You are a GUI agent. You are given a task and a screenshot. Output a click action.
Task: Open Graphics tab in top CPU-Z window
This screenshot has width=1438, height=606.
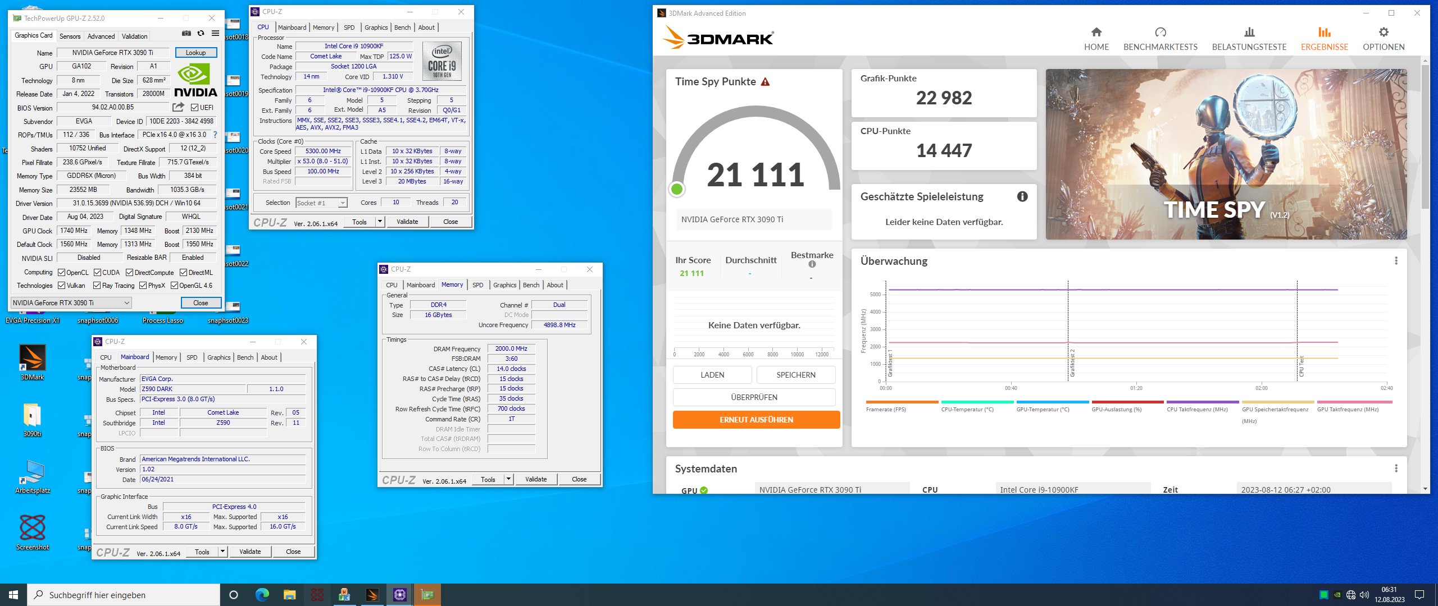pos(376,27)
